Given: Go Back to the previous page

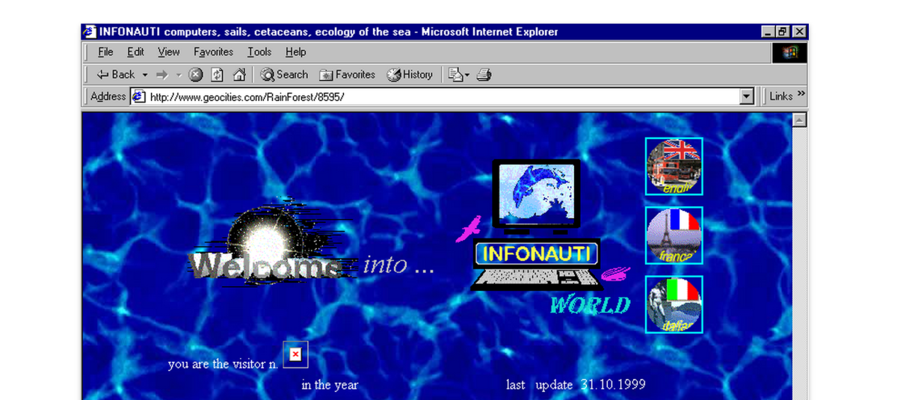Looking at the screenshot, I should click(x=116, y=75).
